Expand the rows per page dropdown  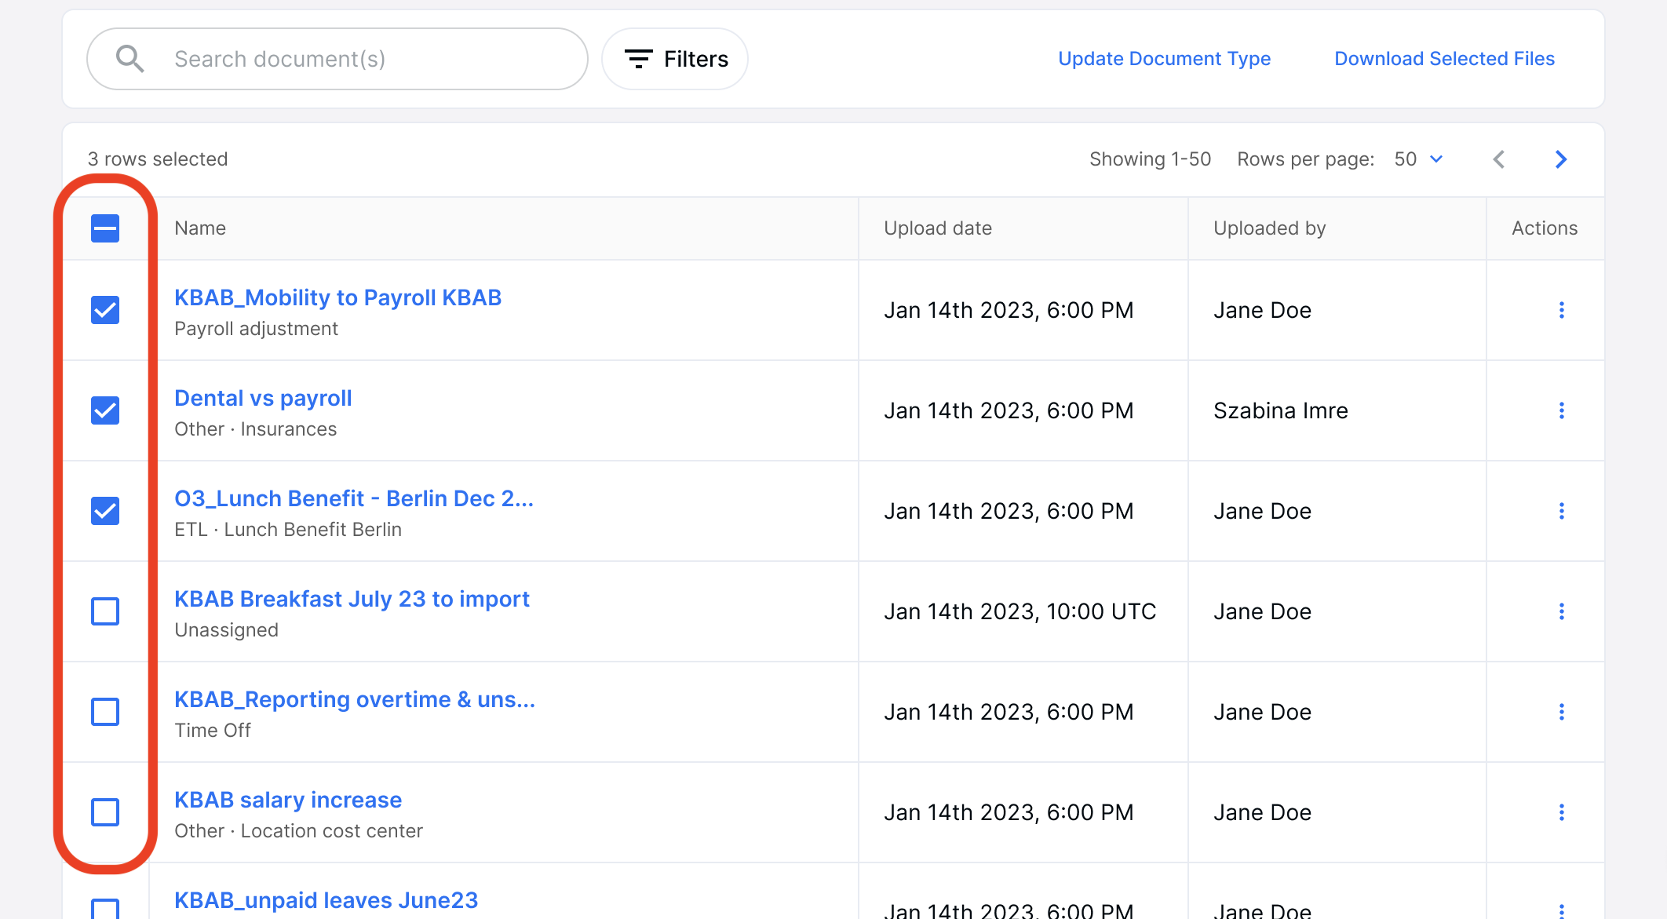1419,159
